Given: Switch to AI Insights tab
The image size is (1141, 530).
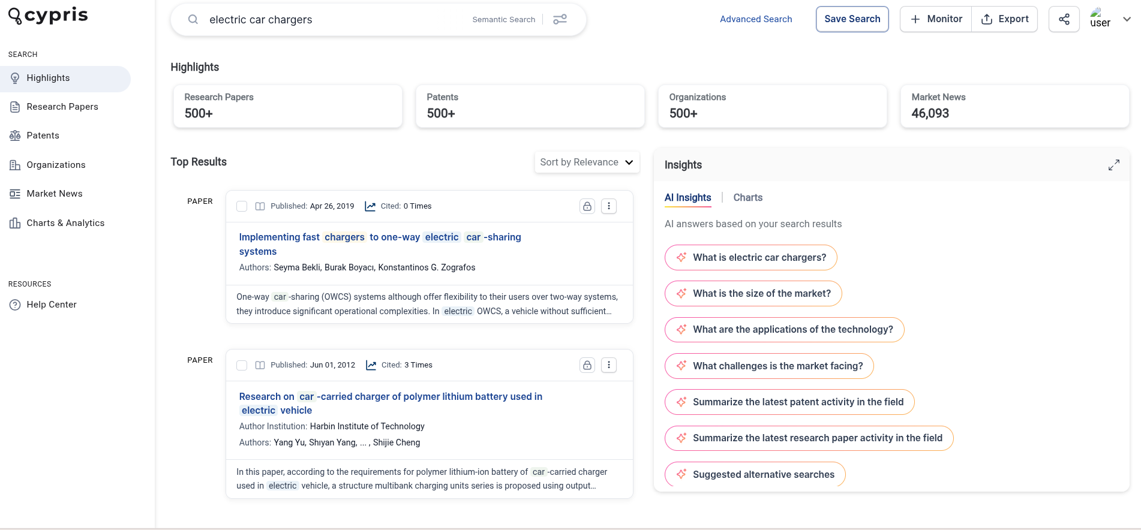Looking at the screenshot, I should (x=687, y=198).
